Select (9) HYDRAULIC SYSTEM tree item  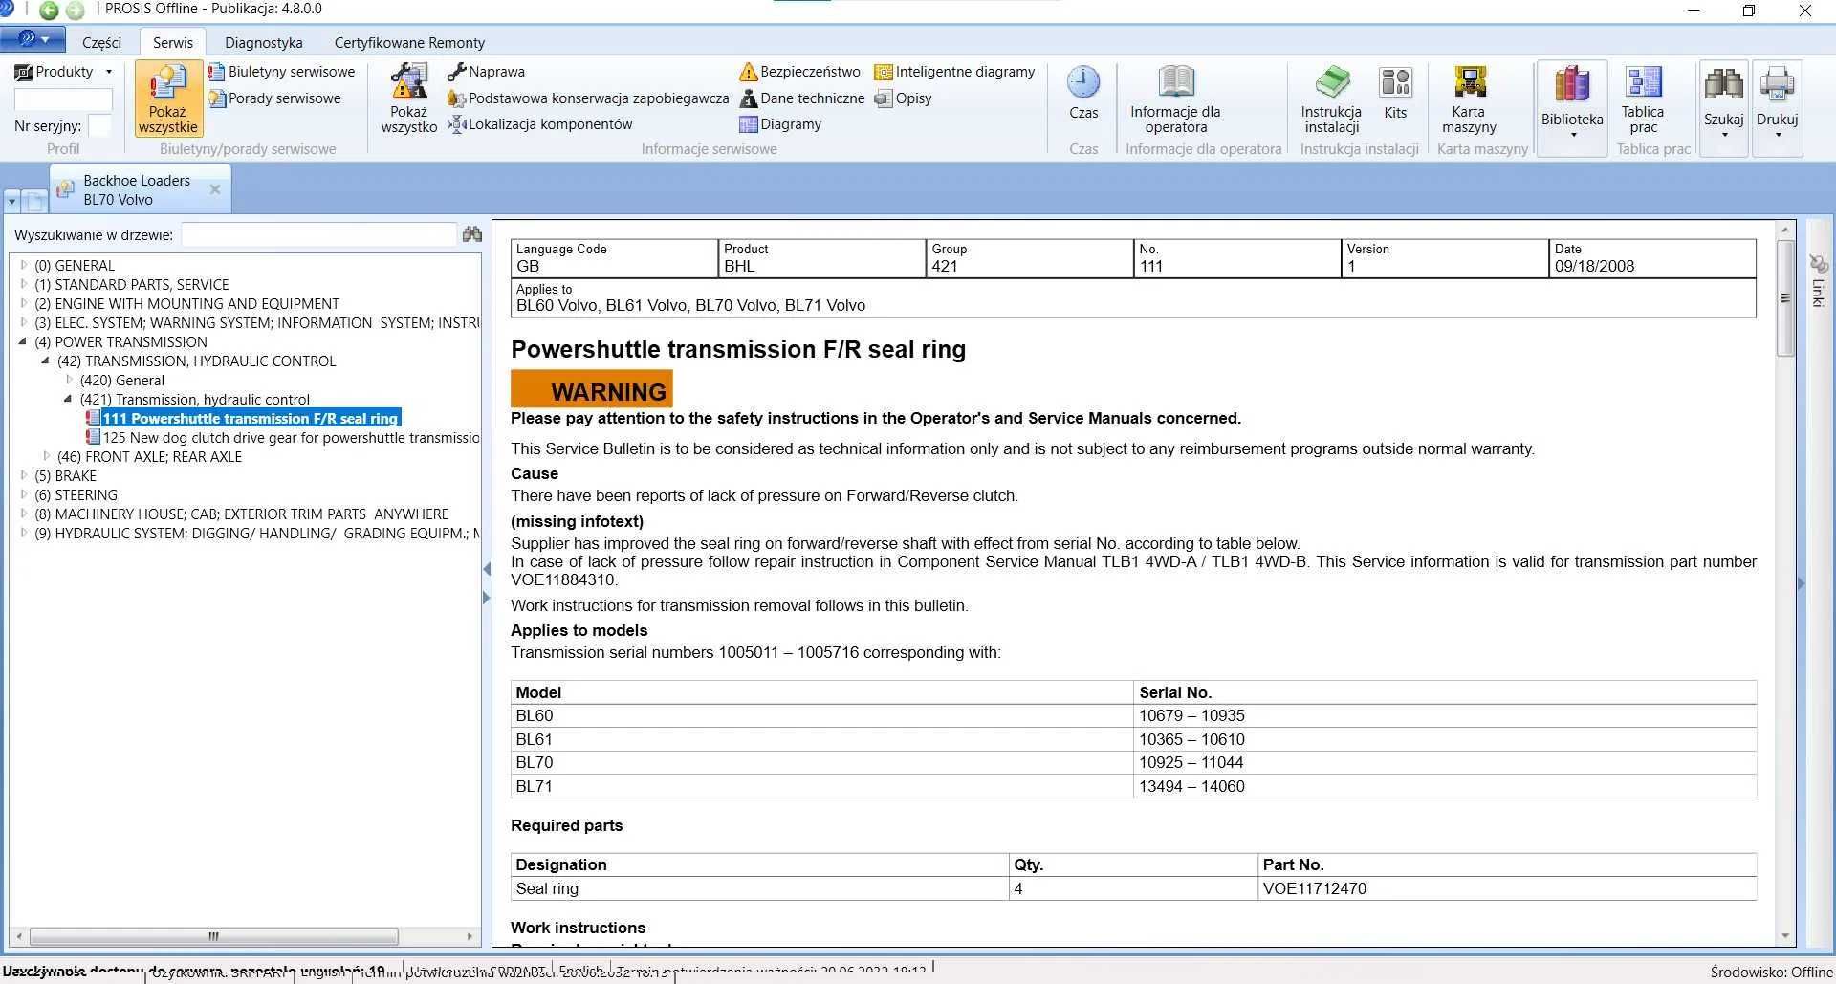pos(258,533)
